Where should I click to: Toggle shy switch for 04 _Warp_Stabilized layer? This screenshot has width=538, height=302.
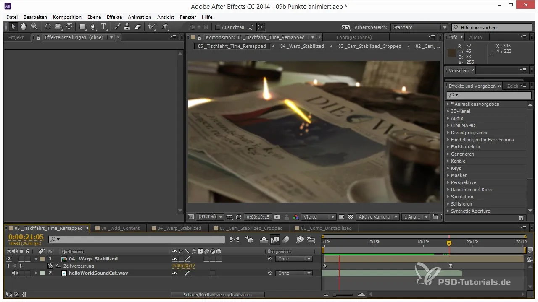(x=175, y=259)
